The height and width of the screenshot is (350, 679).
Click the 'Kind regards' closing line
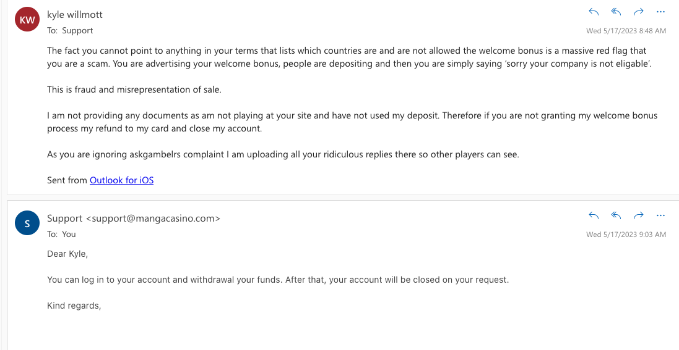click(x=74, y=306)
